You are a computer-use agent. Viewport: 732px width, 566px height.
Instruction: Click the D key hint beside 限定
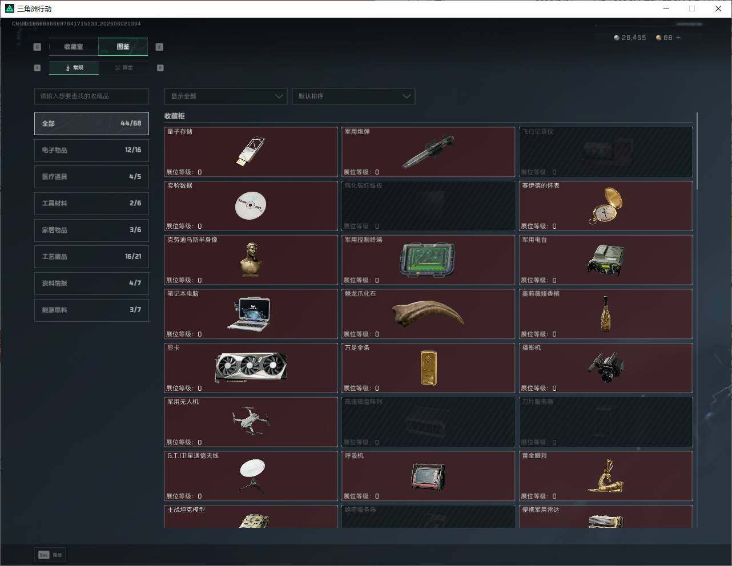160,68
